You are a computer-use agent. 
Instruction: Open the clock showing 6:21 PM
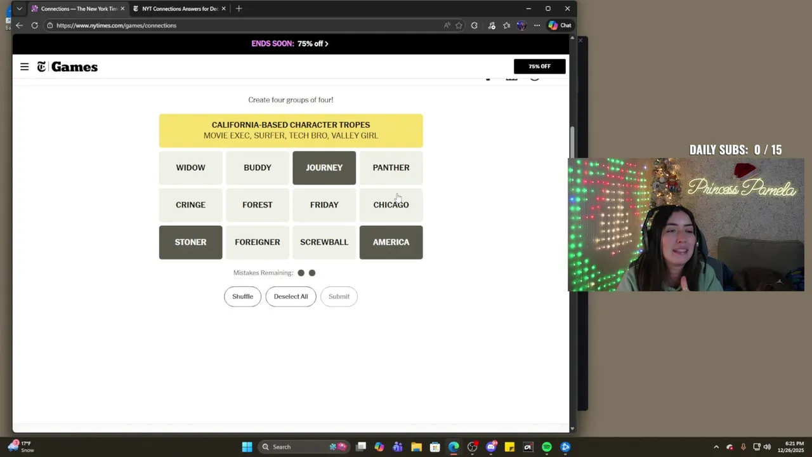(x=794, y=447)
